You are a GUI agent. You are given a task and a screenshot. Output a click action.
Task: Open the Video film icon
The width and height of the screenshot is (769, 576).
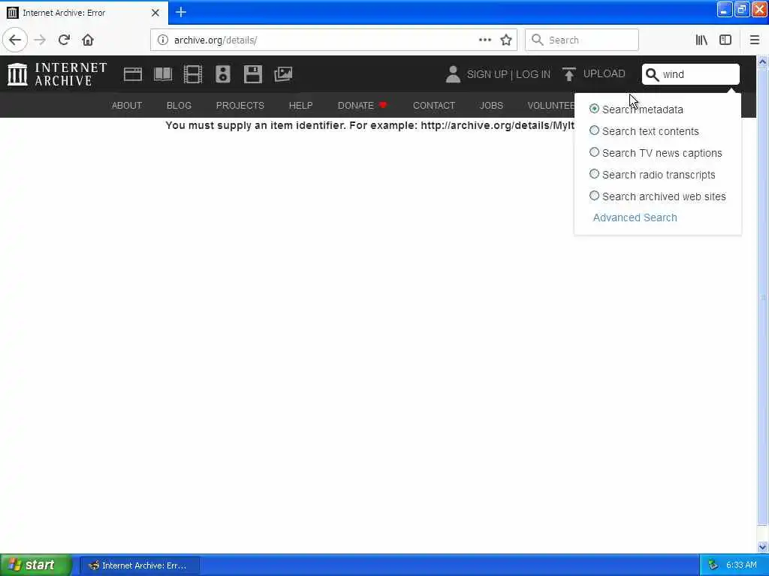coord(193,74)
